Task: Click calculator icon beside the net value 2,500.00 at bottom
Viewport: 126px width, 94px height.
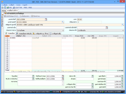Action: click(122, 87)
